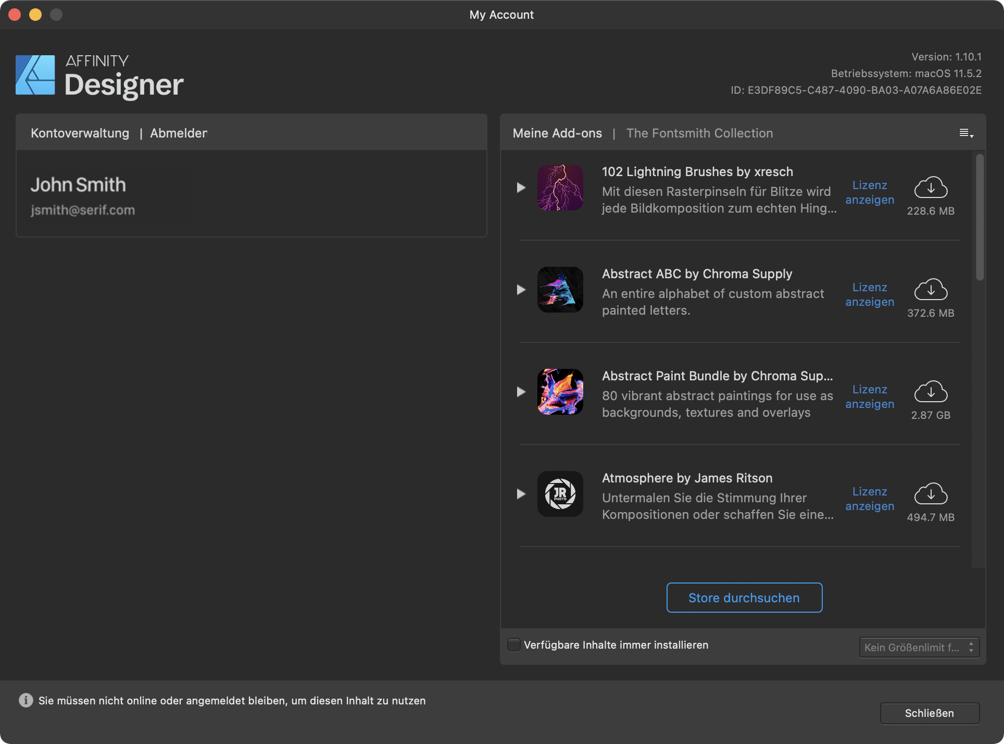Show license for Atmosphere by James Ritson
Screen dimensions: 1004x744
coord(870,499)
